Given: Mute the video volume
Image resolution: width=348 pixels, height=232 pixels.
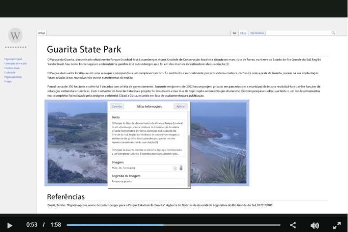Looking at the screenshot, I should [x=315, y=225].
